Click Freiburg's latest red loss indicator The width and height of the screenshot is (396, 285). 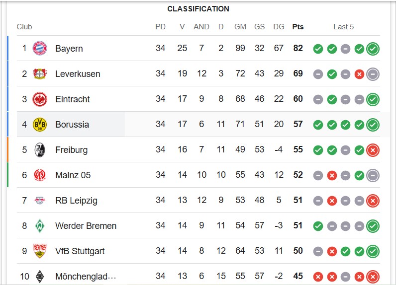[373, 150]
